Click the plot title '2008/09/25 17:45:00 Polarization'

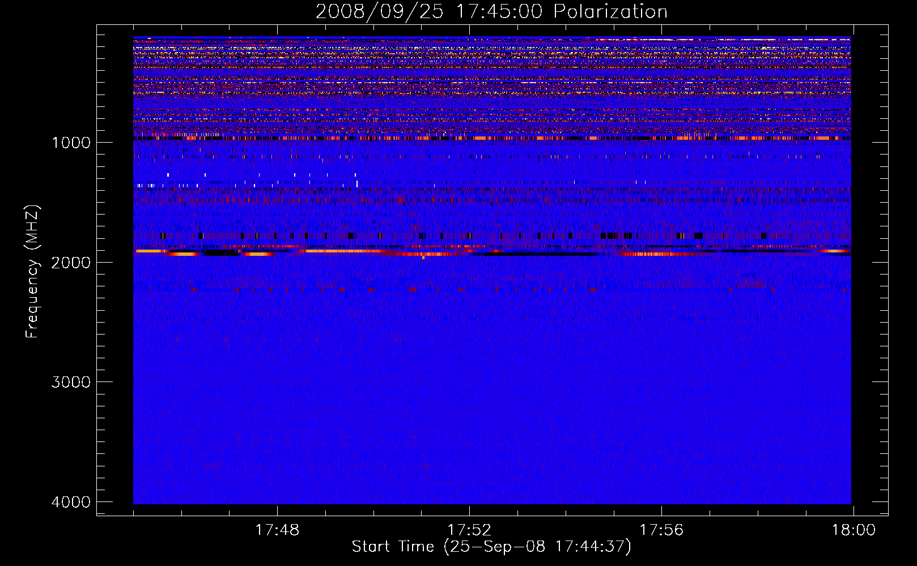click(491, 11)
